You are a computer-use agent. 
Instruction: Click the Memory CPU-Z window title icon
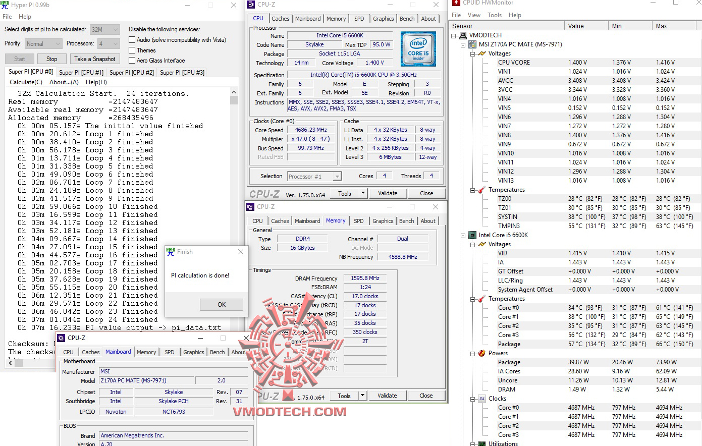click(x=250, y=207)
